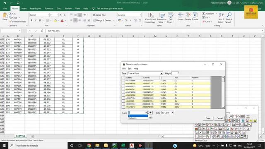The image size is (265, 149).
Task: Click Cancel in Draw from Coordinates
Action: click(219, 118)
